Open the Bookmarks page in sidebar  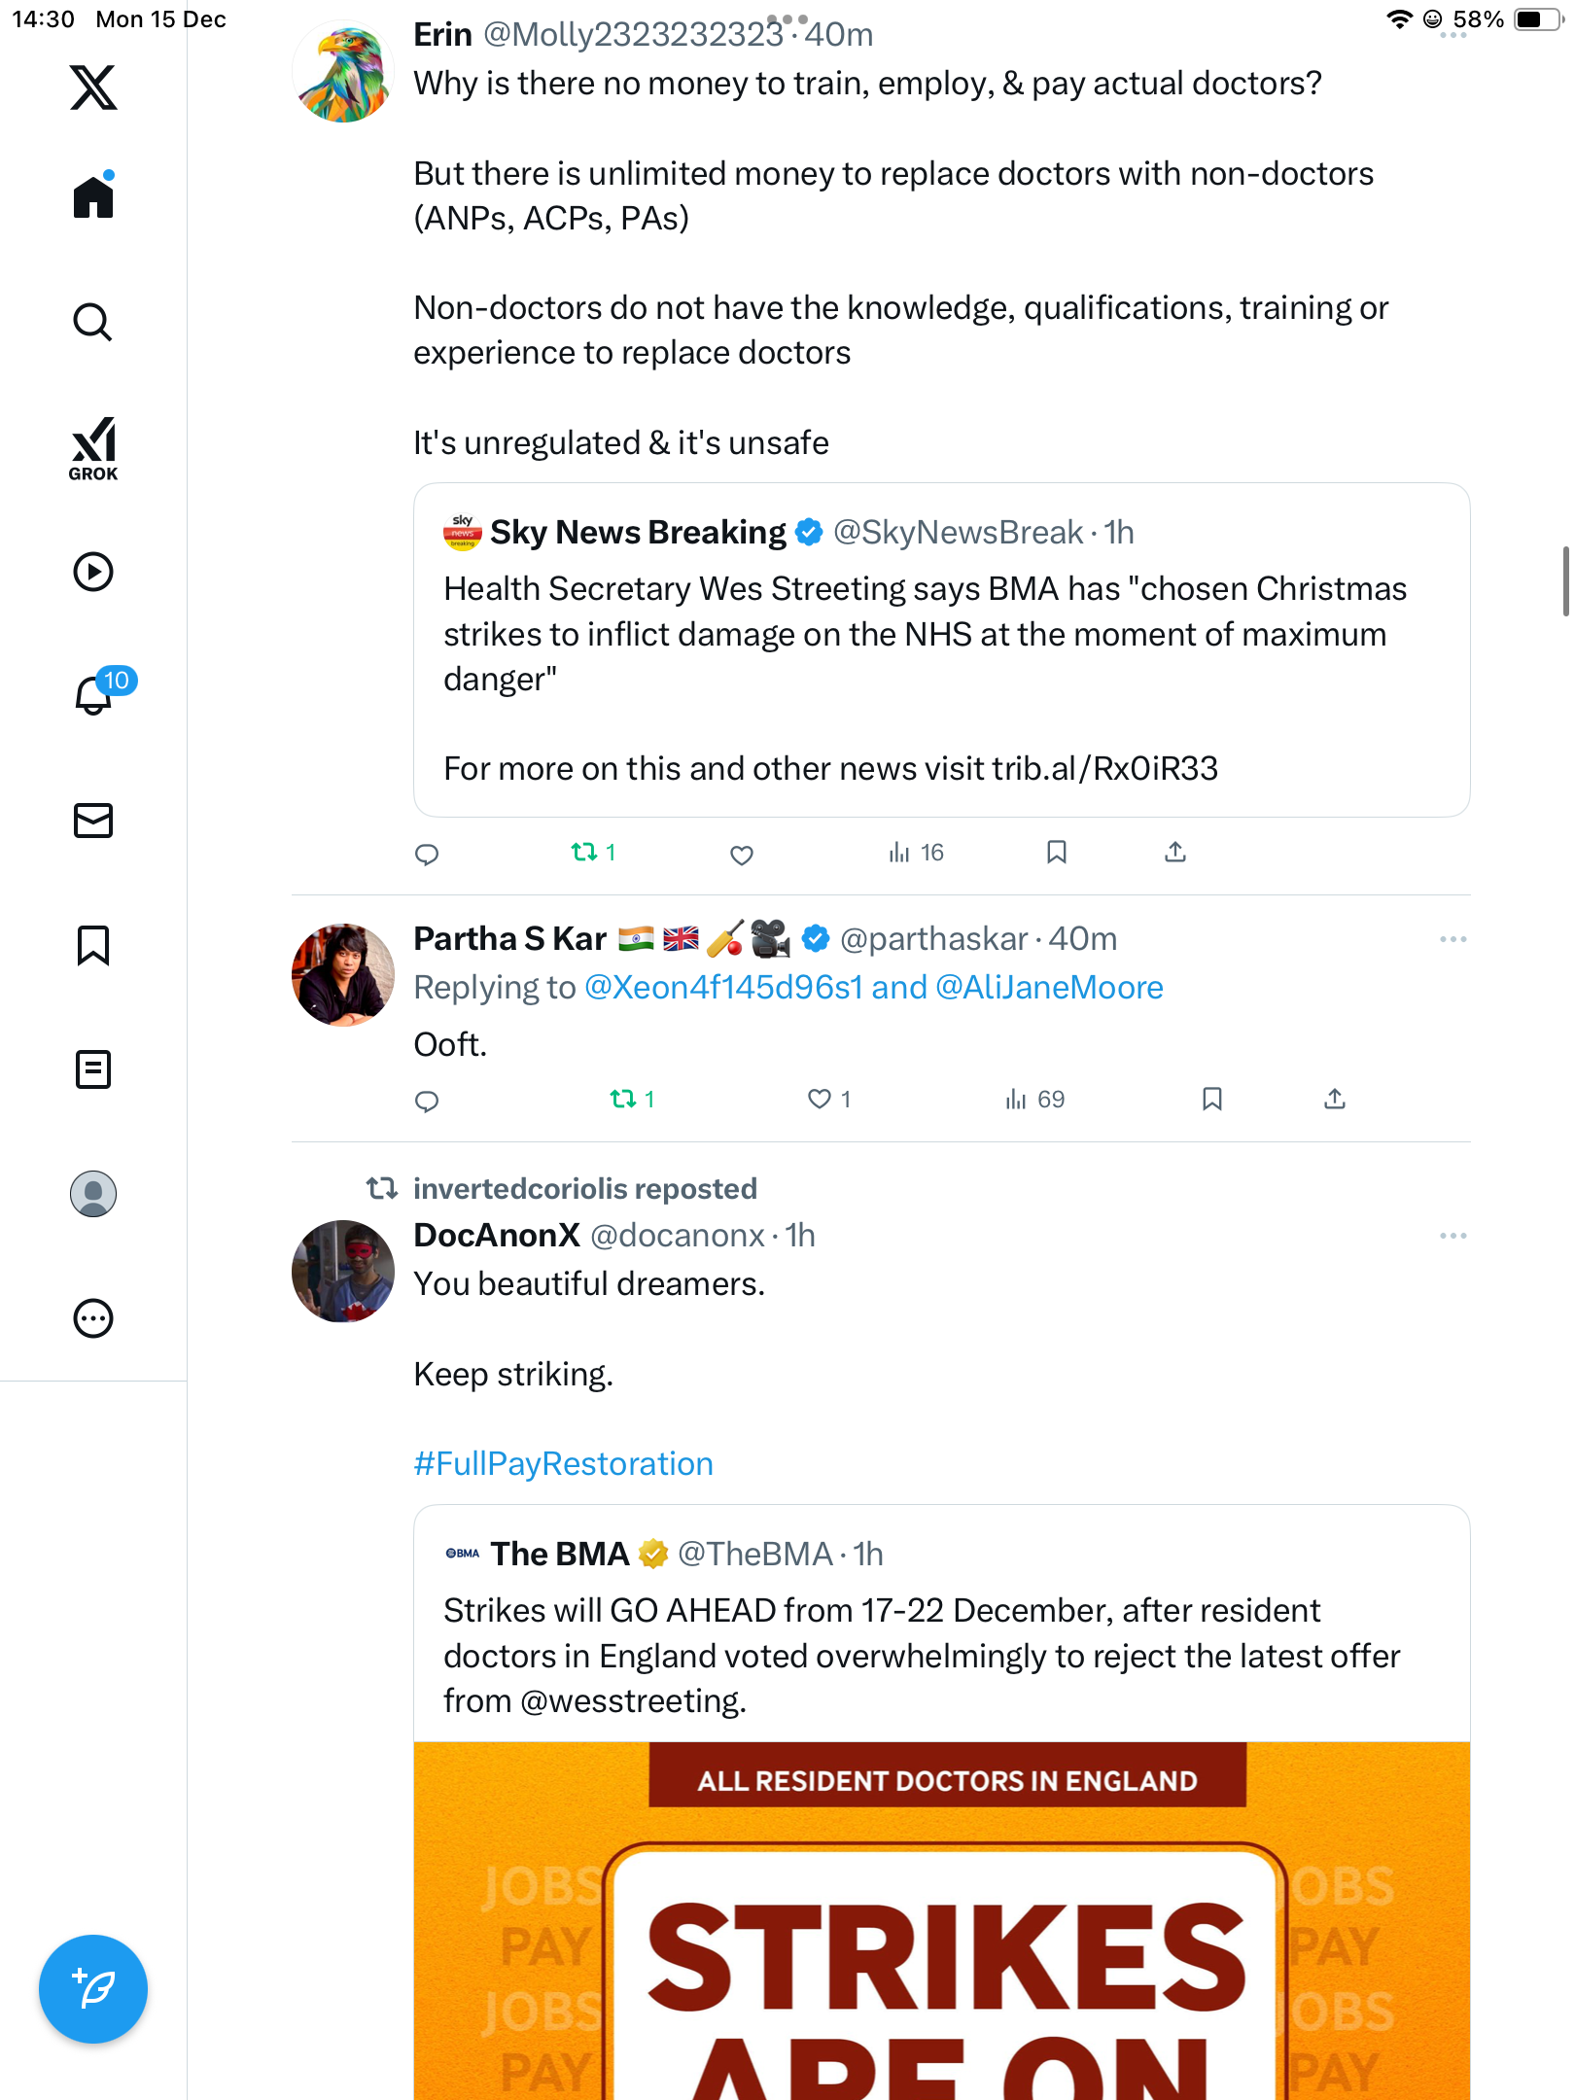[93, 945]
